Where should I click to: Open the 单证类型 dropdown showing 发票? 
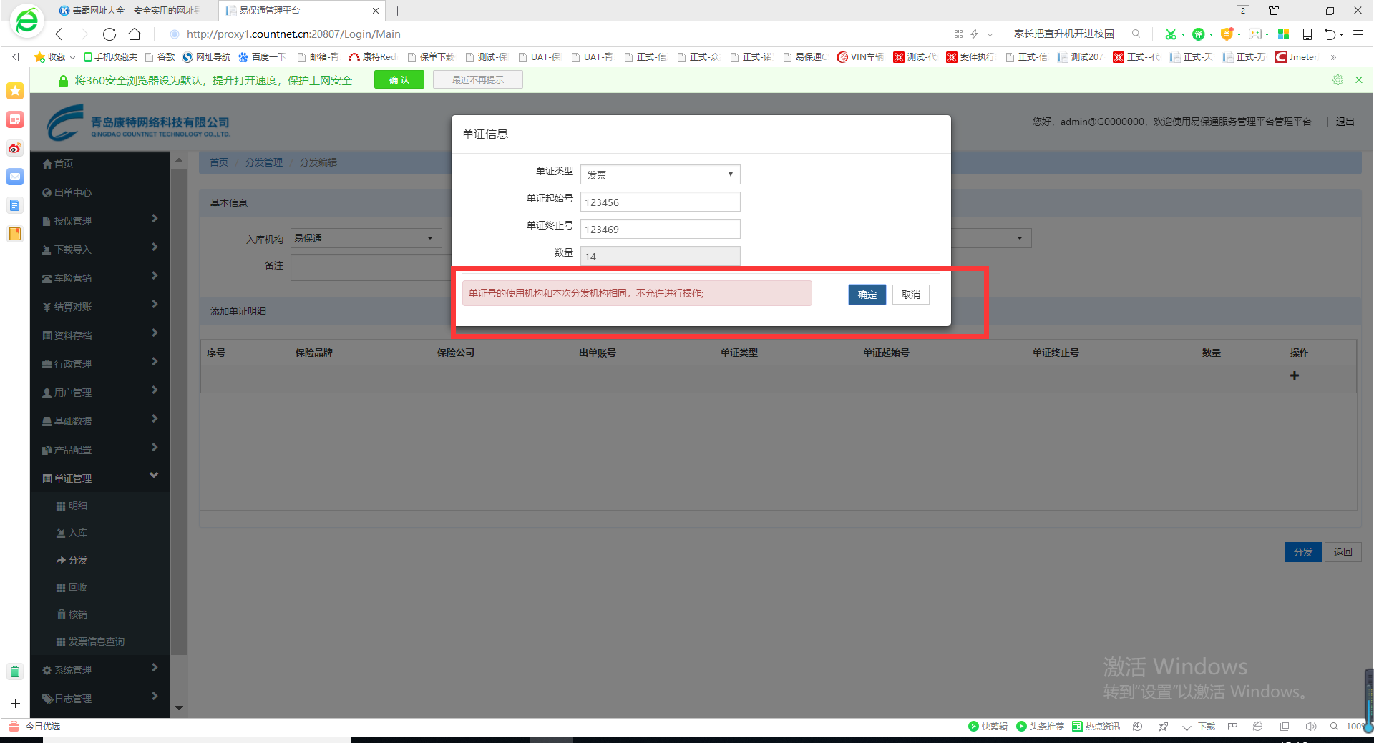click(x=660, y=174)
